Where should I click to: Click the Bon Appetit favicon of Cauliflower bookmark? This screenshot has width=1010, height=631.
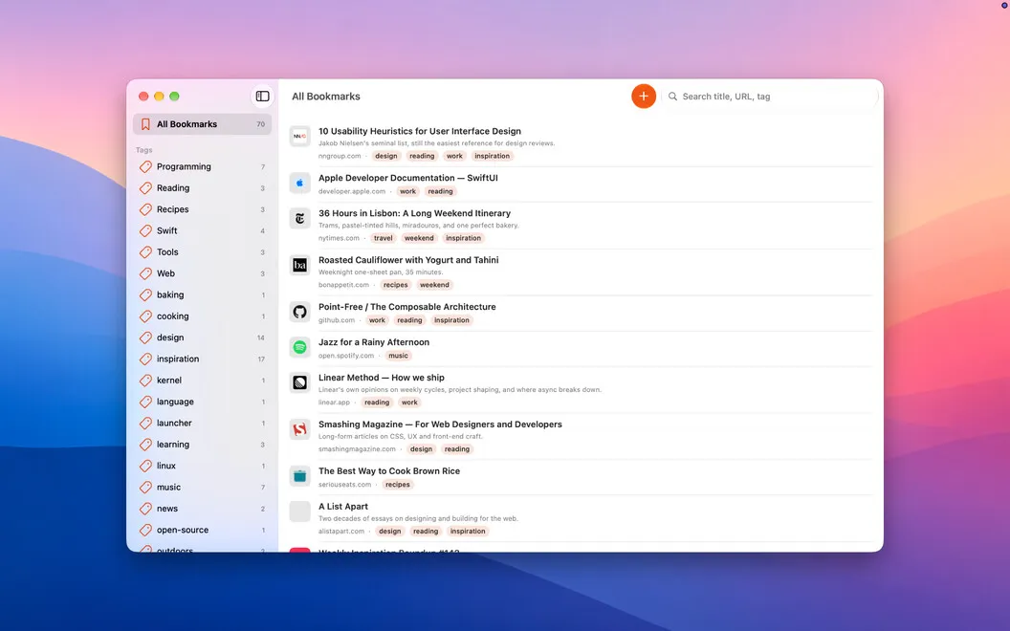299,265
